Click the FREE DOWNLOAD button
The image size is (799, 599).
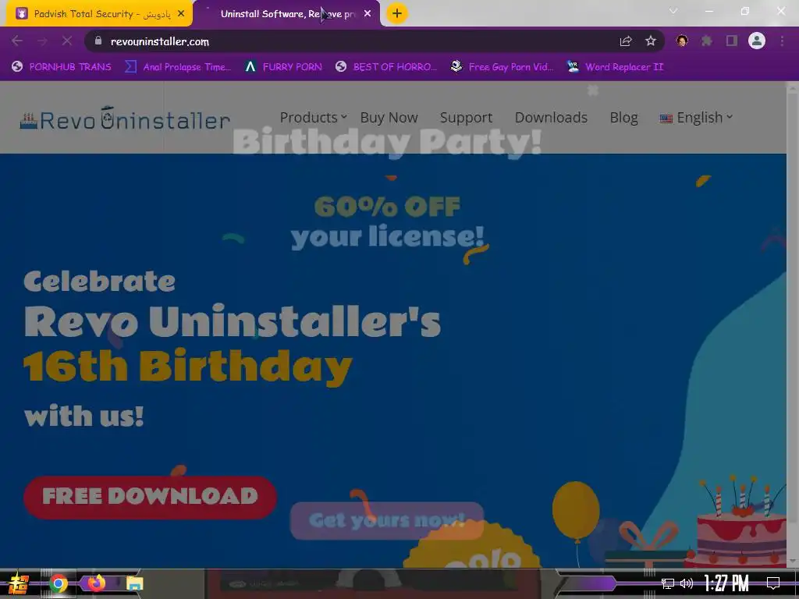pyautogui.click(x=151, y=497)
